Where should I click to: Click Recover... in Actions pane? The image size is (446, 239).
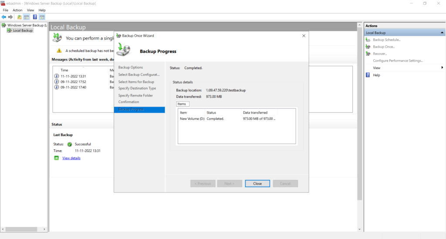[x=380, y=54]
